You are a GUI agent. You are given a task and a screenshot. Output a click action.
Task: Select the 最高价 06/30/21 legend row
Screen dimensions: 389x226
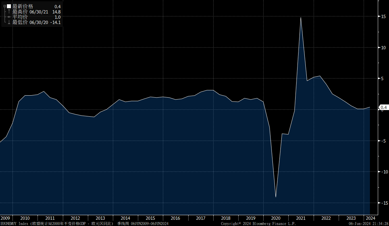pyautogui.click(x=36, y=12)
